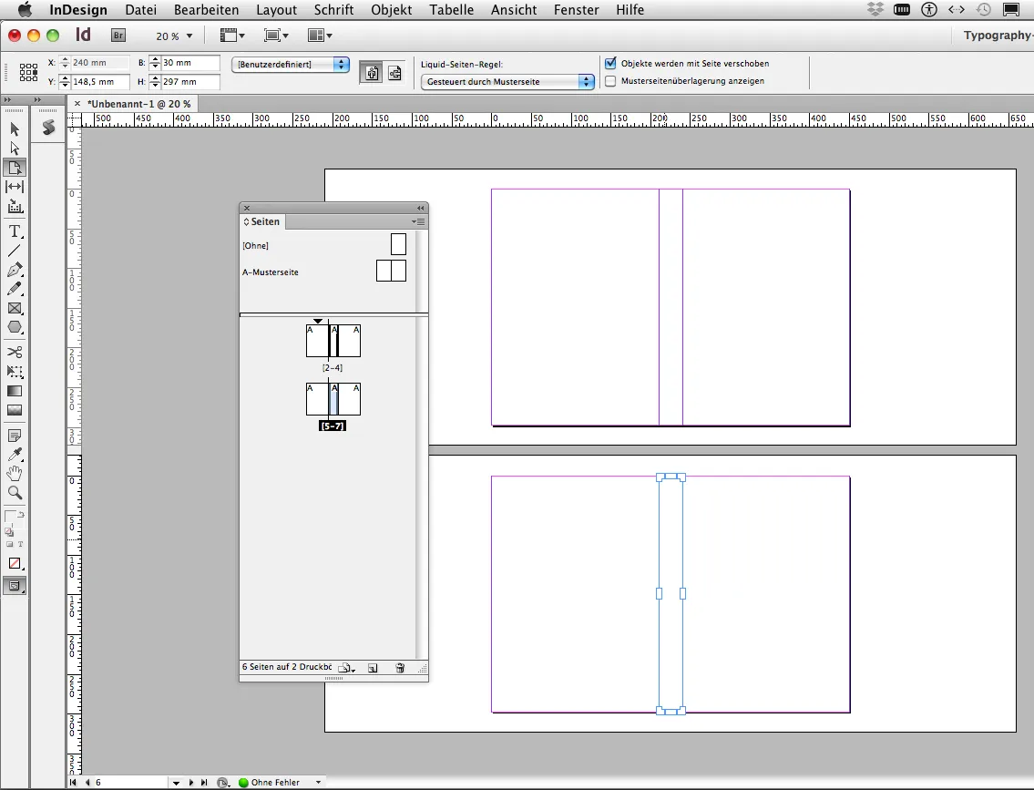Select the Zoom tool

coord(14,492)
